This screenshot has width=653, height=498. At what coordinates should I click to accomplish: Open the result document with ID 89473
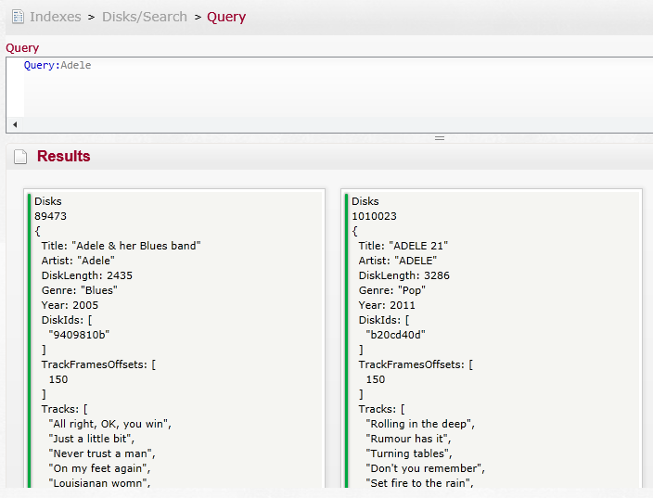point(50,216)
